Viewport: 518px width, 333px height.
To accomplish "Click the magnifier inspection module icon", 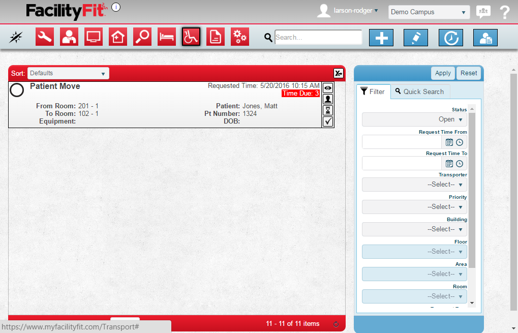I will coord(142,37).
